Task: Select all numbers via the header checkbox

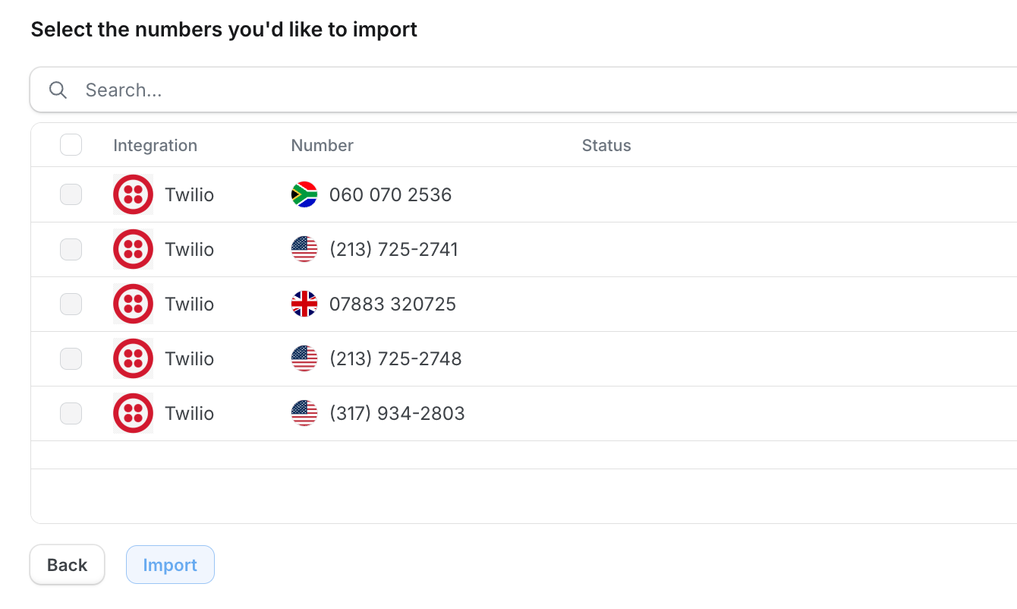Action: click(71, 144)
